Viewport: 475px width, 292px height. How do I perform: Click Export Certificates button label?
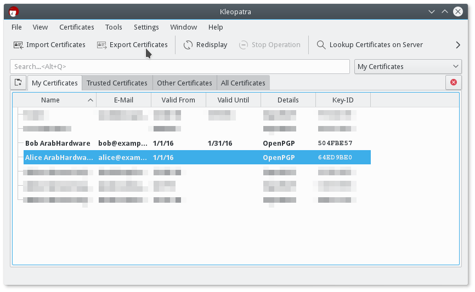click(138, 45)
